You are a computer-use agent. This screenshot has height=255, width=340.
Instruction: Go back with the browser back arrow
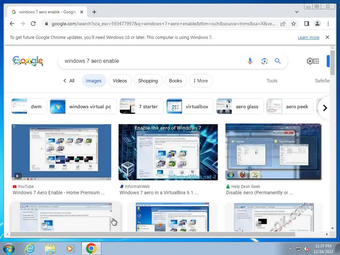click(x=12, y=24)
